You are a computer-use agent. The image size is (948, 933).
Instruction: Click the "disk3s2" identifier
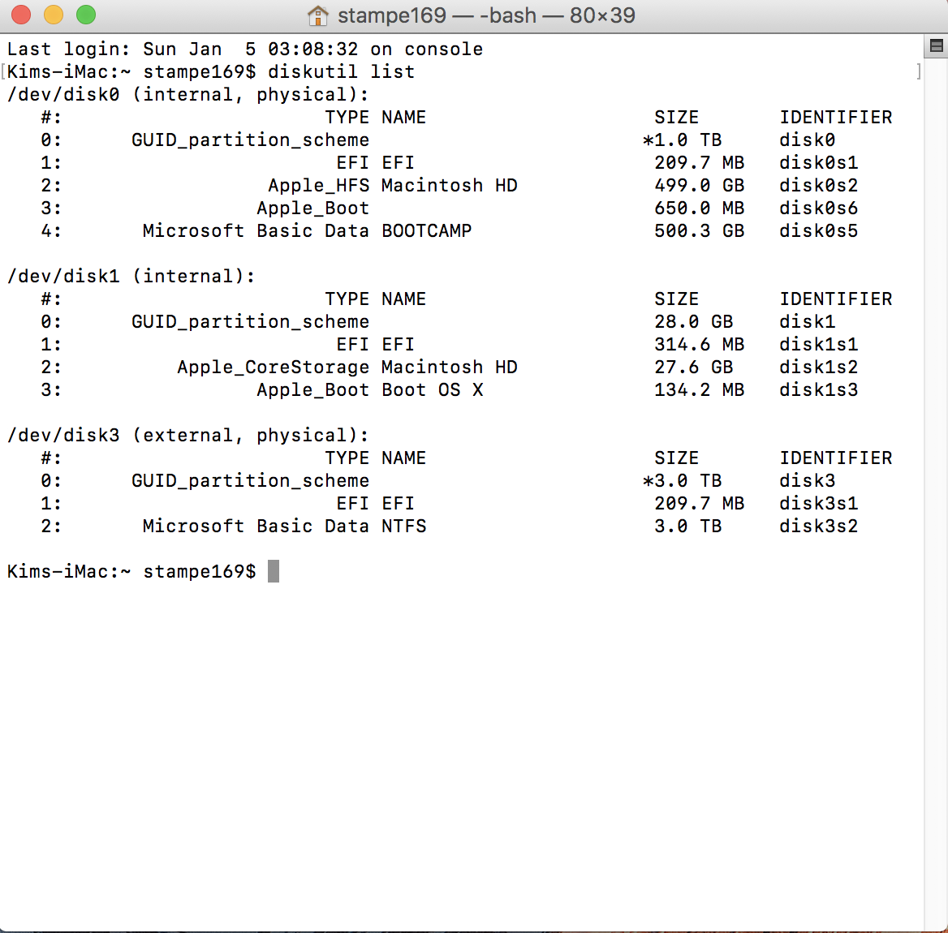[x=818, y=527]
